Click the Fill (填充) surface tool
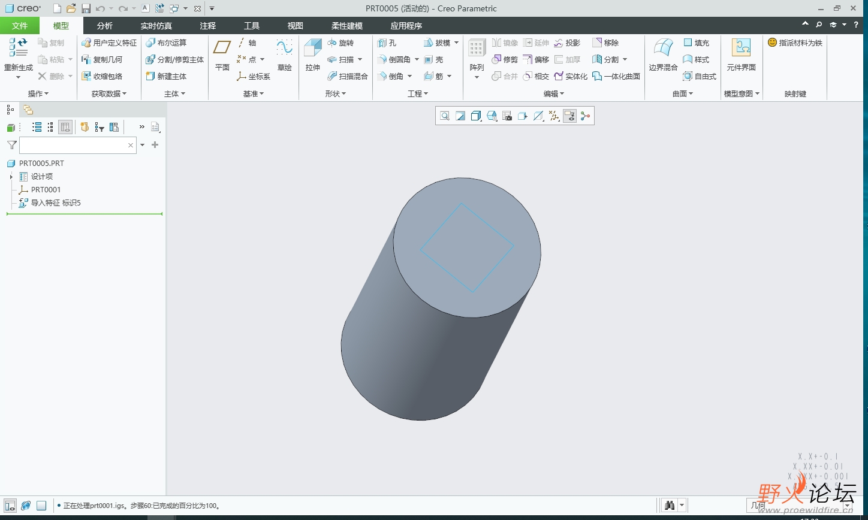 click(x=696, y=43)
